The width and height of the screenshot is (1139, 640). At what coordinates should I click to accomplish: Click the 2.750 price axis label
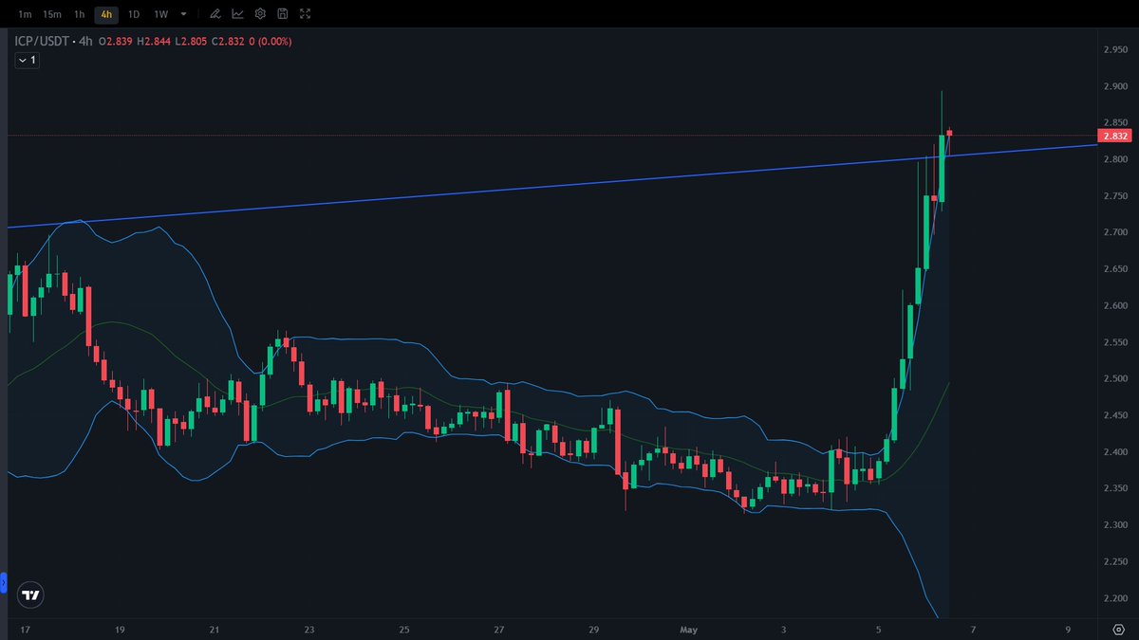(x=1115, y=195)
